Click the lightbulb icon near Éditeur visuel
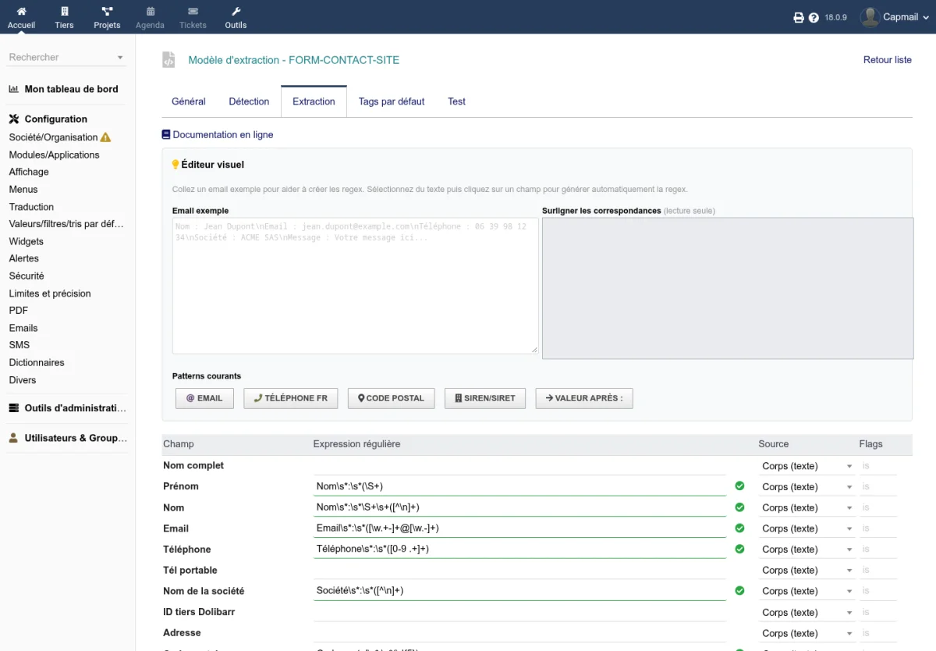Image resolution: width=936 pixels, height=651 pixels. (175, 165)
